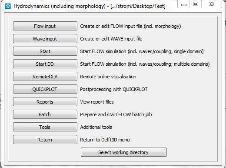Click the Wave input button
Screen dimensions: 226x168
pyautogui.click(x=45, y=39)
